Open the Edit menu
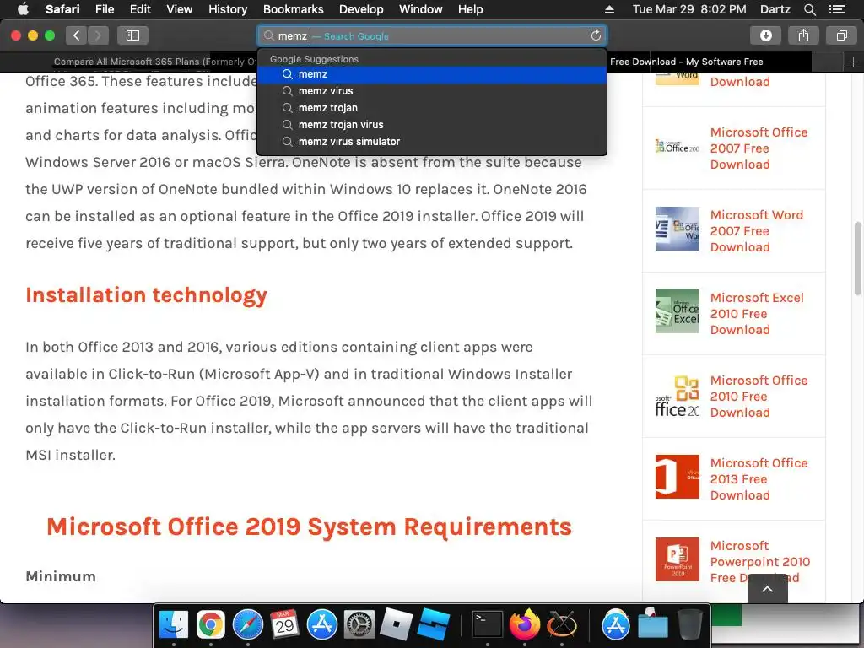864x648 pixels. [x=140, y=9]
